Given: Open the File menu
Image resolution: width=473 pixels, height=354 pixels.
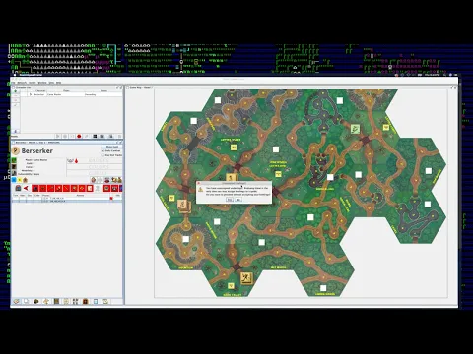Looking at the screenshot, I should point(14,83).
